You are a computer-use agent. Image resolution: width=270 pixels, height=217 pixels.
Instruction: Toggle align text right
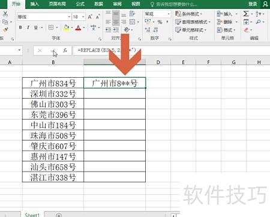coord(124,22)
